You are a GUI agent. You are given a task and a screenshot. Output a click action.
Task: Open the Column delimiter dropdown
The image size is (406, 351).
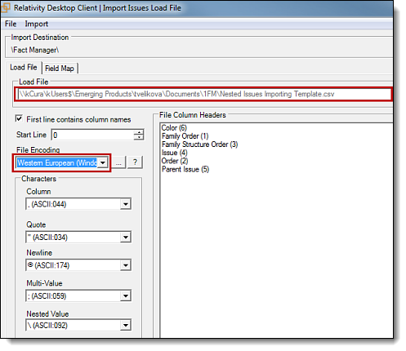[125, 204]
